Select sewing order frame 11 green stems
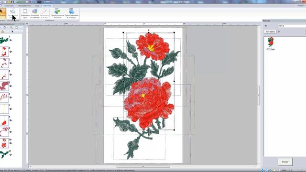The width and height of the screenshot is (306, 172). click(4, 155)
